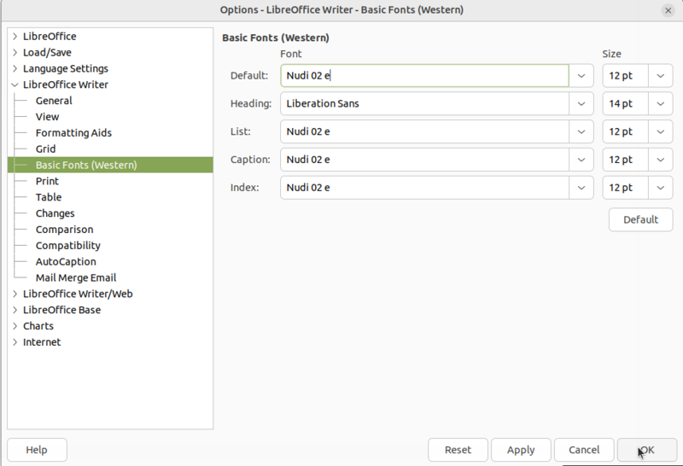Screen dimensions: 683x466
Task: Select the top LibreOffice tree label
Action: [50, 37]
